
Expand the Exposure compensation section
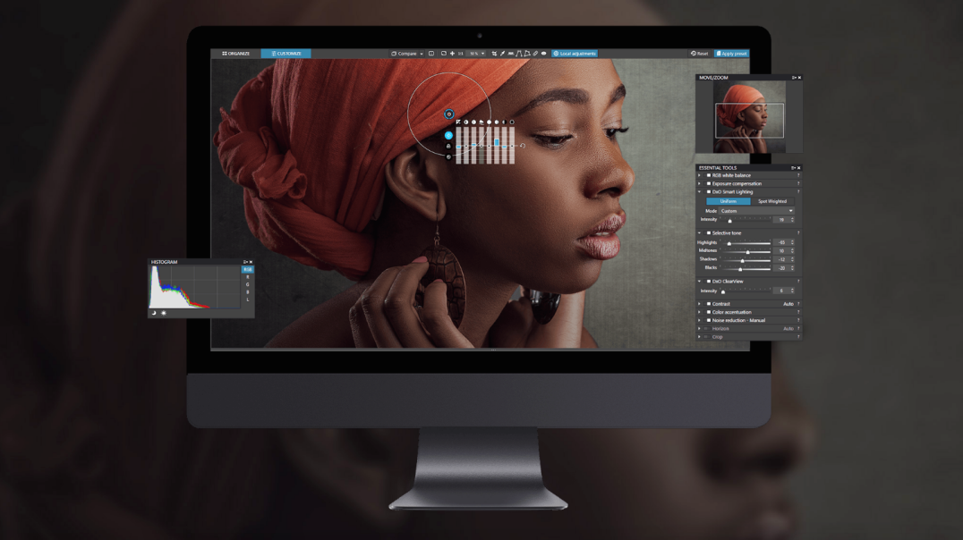[x=700, y=183]
